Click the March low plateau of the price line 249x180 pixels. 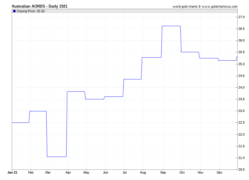(x=57, y=157)
